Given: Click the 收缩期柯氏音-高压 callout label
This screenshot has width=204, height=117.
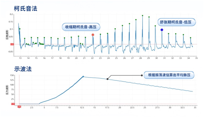Looking at the screenshot, I should click(80, 27).
